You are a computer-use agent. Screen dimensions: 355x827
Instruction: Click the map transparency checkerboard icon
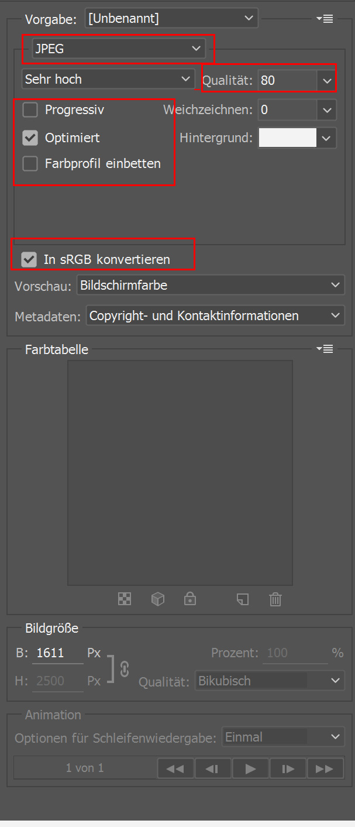pos(125,599)
